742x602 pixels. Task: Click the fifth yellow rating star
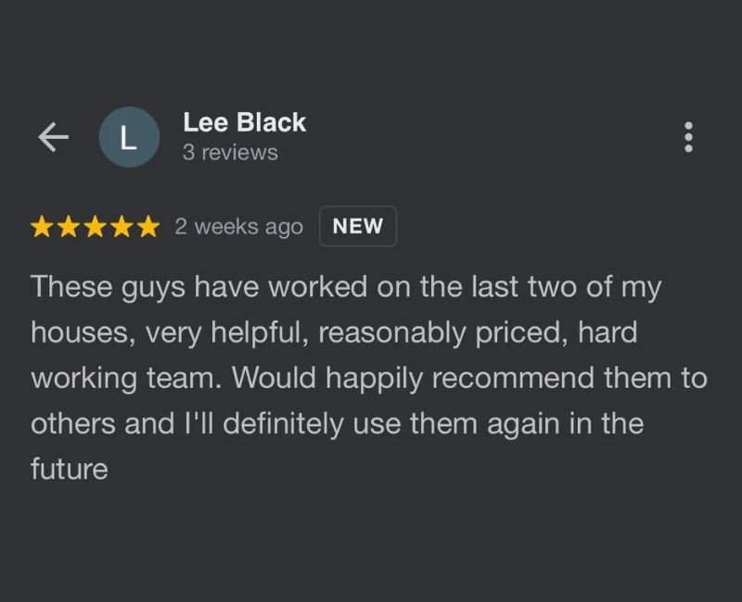coord(147,227)
